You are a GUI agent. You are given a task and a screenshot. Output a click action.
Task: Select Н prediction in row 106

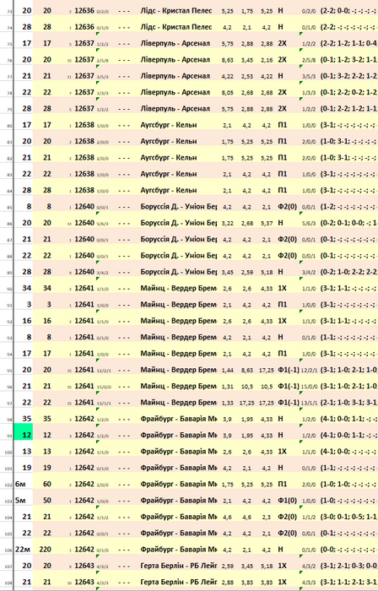tap(280, 550)
